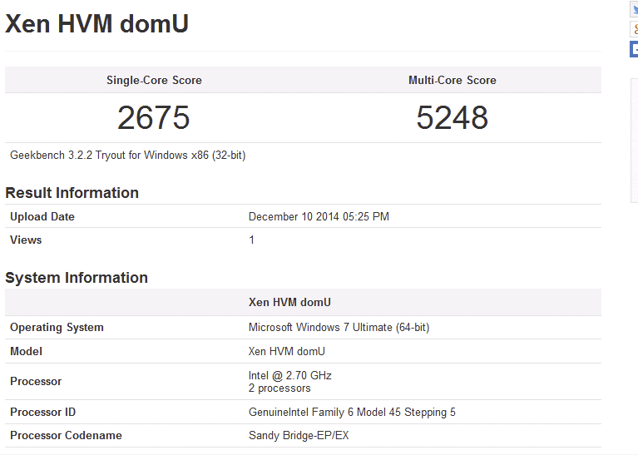
Task: Click the Intel @ 2.70 GHz processor value
Action: click(x=289, y=376)
